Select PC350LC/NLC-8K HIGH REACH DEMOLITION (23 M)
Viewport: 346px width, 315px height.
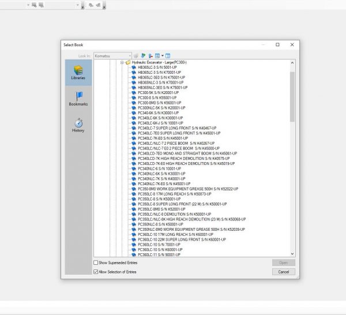coord(192,219)
